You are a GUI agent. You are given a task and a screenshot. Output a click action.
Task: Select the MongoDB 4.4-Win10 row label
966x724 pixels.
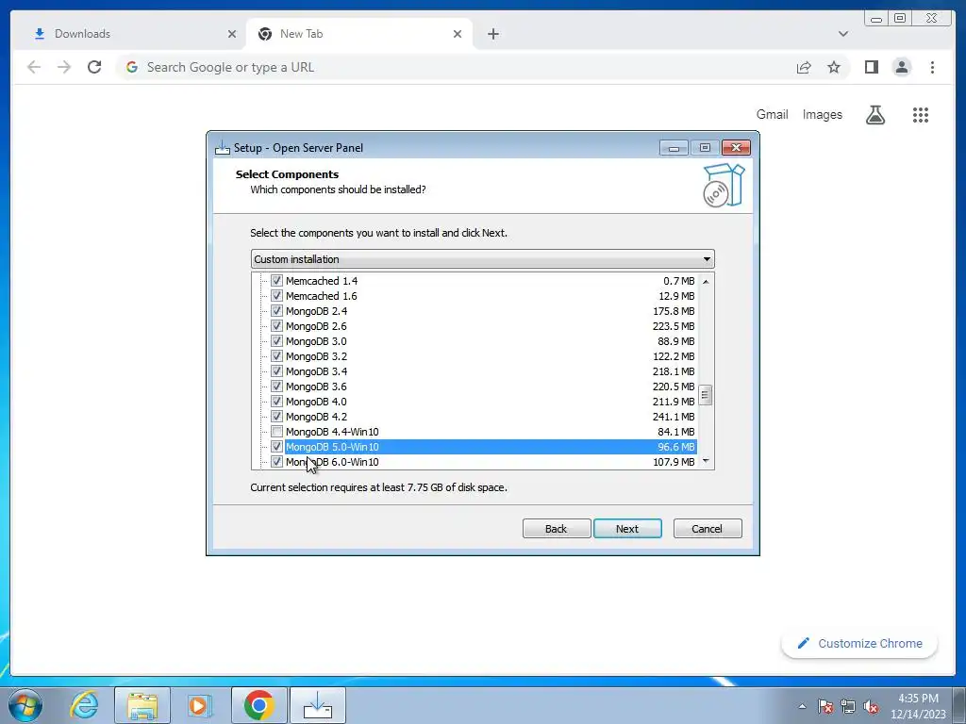(x=332, y=432)
